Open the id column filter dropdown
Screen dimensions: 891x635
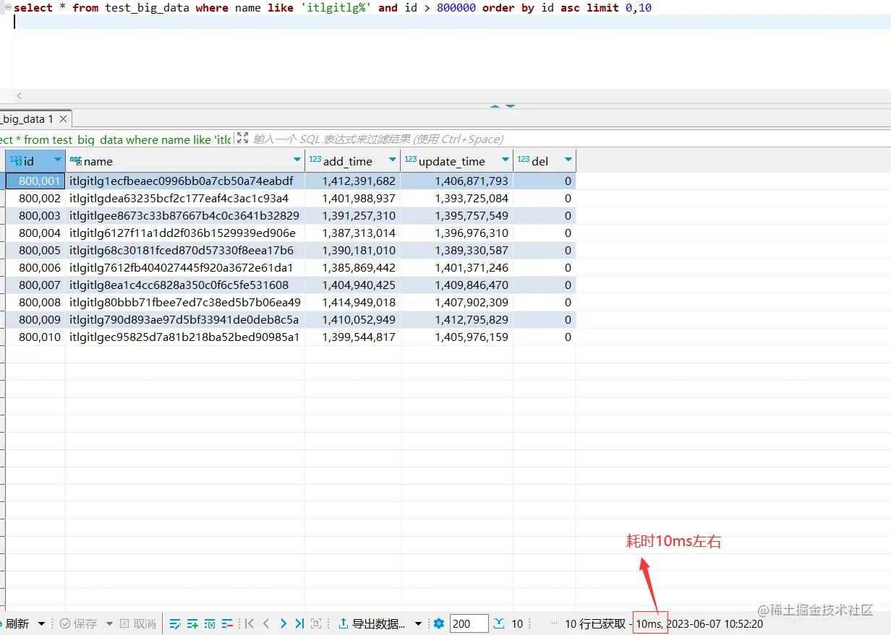coord(58,160)
